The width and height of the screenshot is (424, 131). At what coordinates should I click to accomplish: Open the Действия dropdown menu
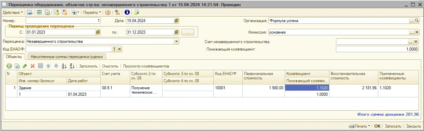(x=13, y=12)
